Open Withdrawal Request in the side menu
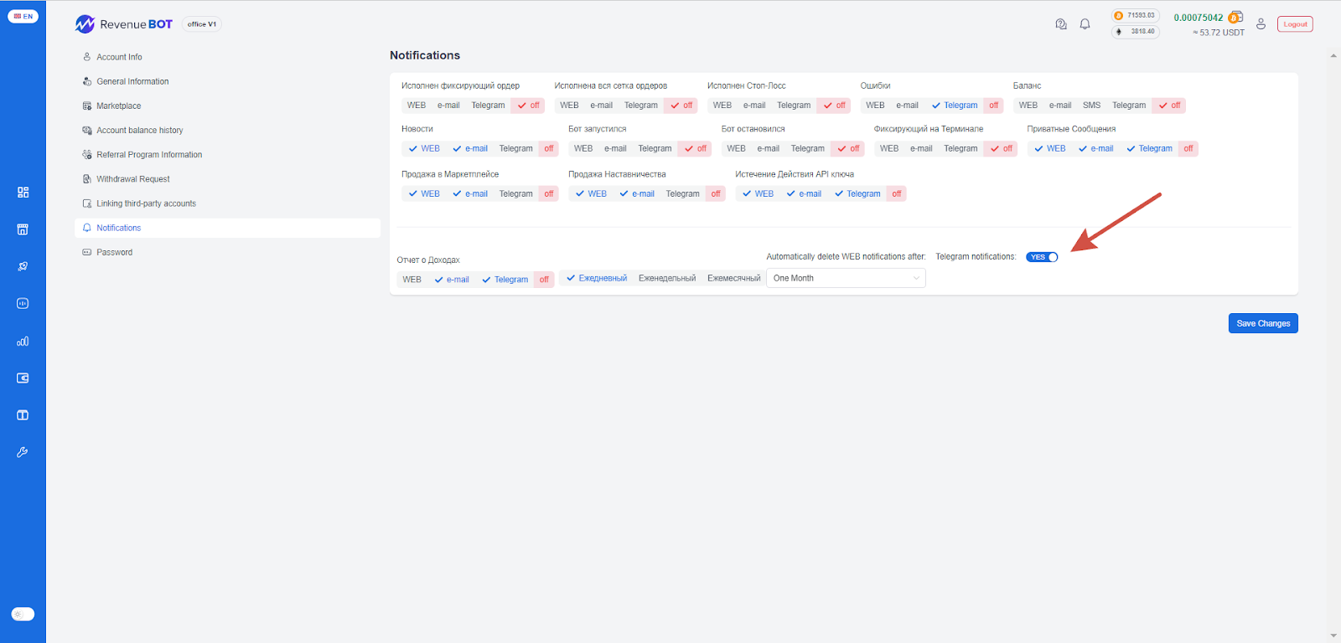 click(132, 179)
